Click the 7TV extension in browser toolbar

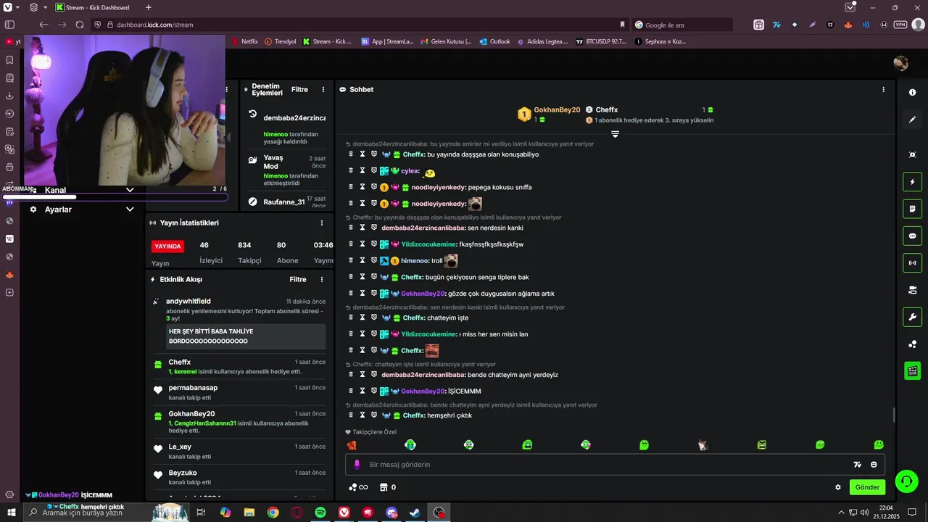point(776,25)
